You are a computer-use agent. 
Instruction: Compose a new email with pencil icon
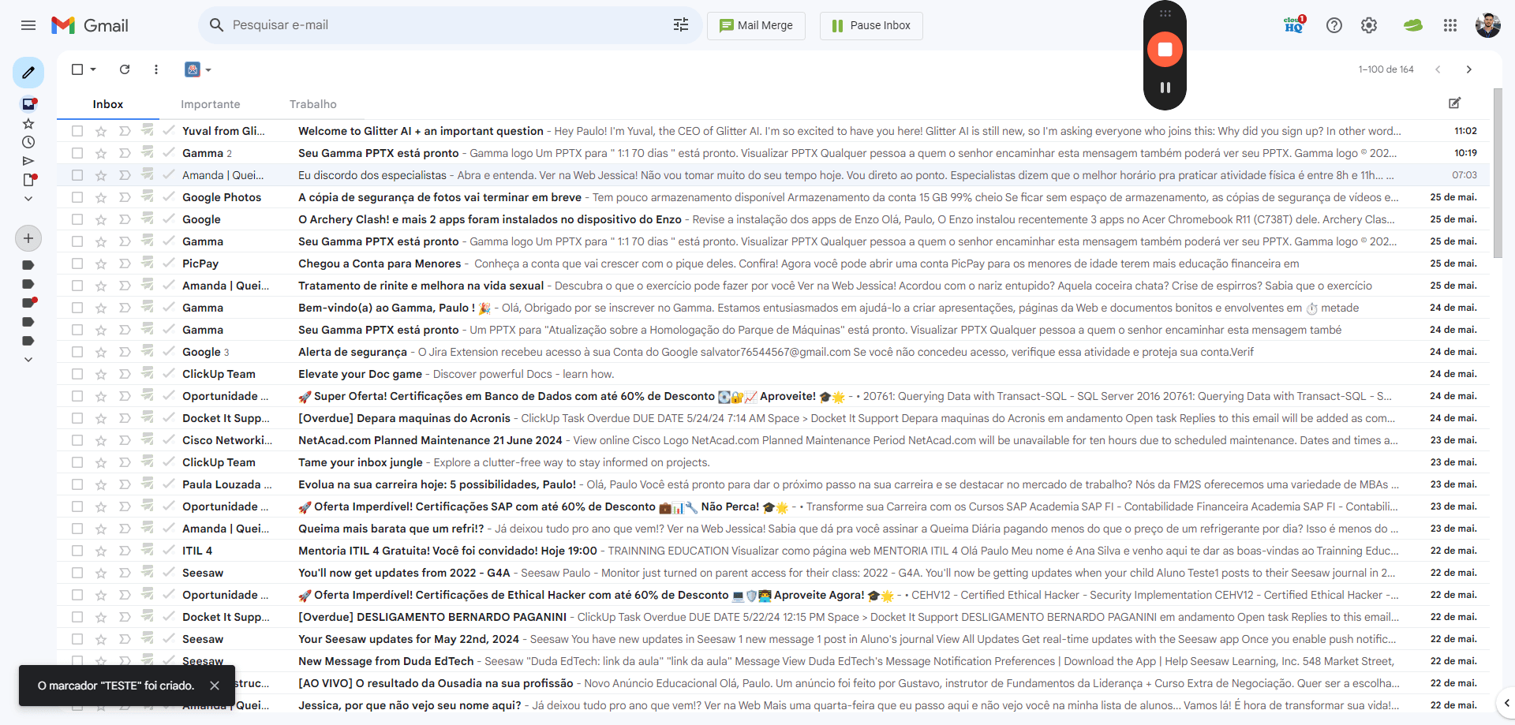pyautogui.click(x=28, y=73)
